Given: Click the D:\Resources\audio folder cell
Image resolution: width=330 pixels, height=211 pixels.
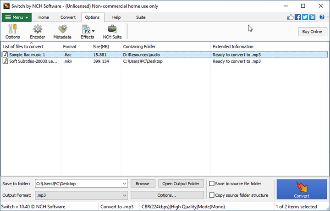Looking at the screenshot, I should [142, 55].
